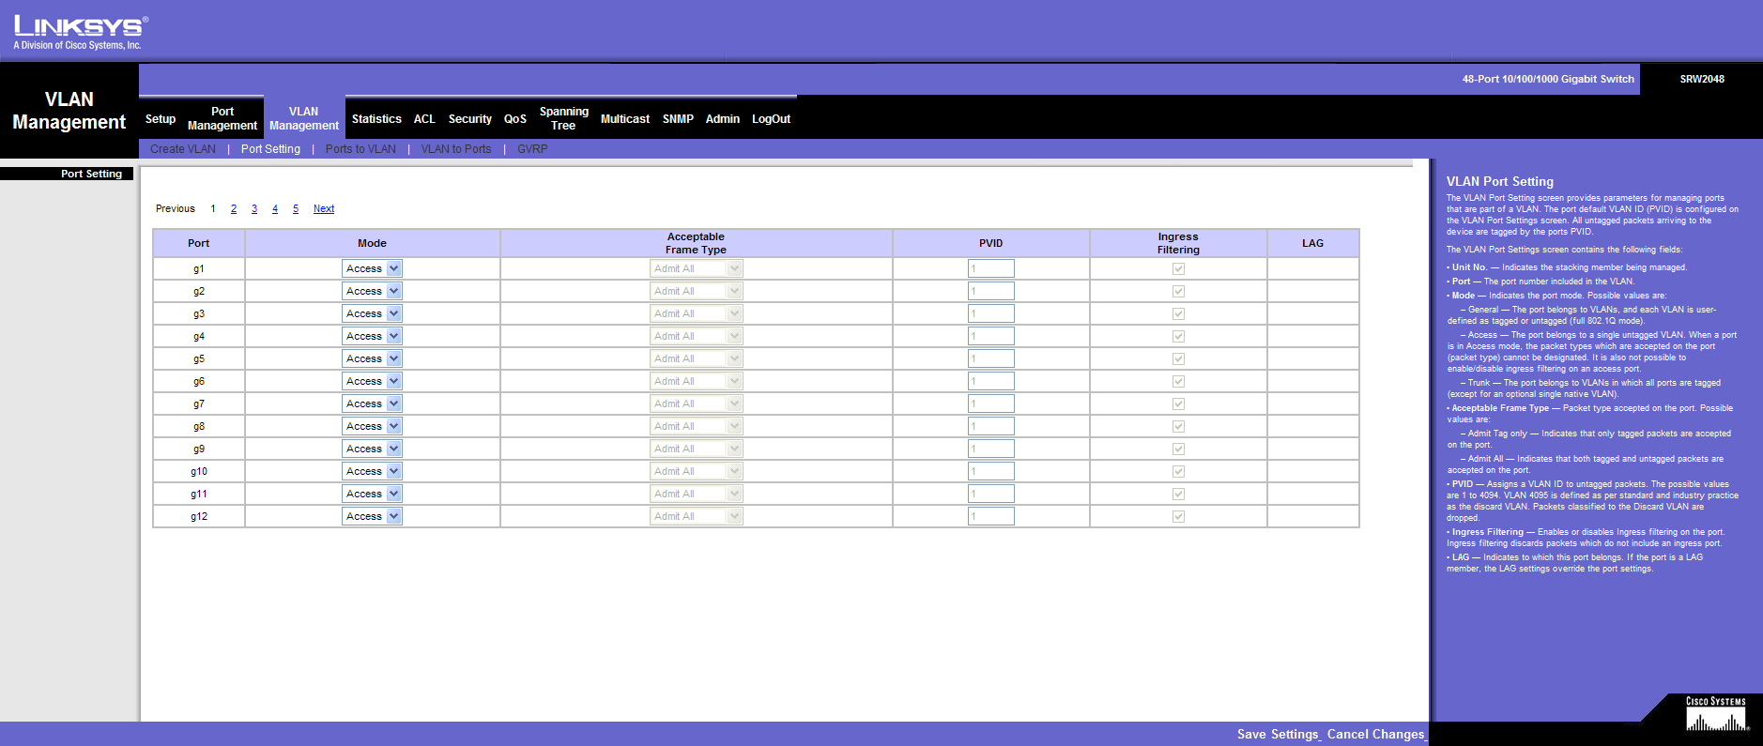This screenshot has height=746, width=1763.
Task: Open Mode dropdown for port g1
Action: 372,268
